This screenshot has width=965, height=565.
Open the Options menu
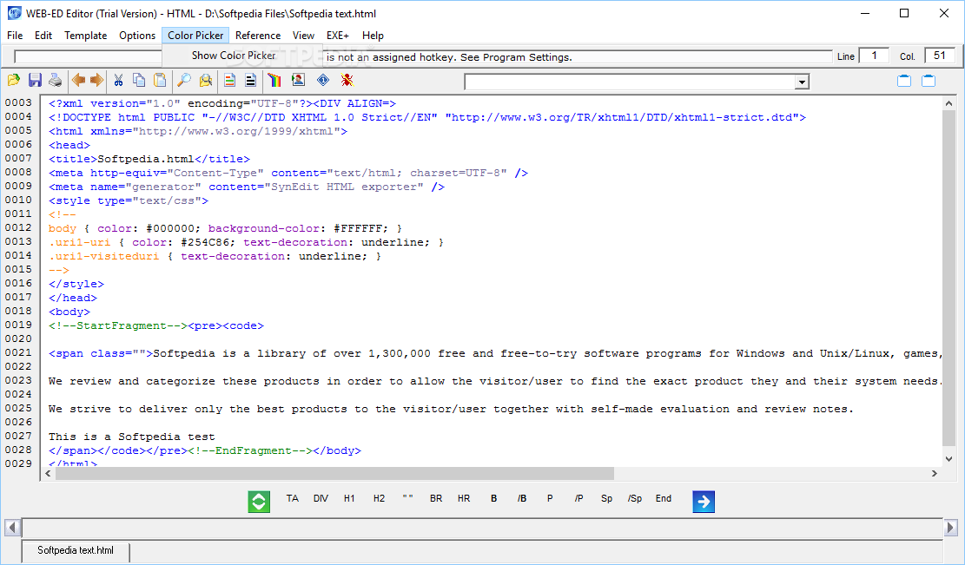pyautogui.click(x=137, y=36)
